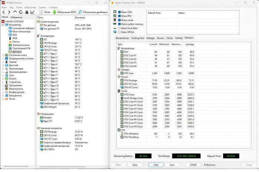
Task: Enable Stress local disks checkbox
Action: tap(120, 28)
